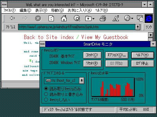Select 読み取りキャッシュのみ radio option

[x=46, y=89]
